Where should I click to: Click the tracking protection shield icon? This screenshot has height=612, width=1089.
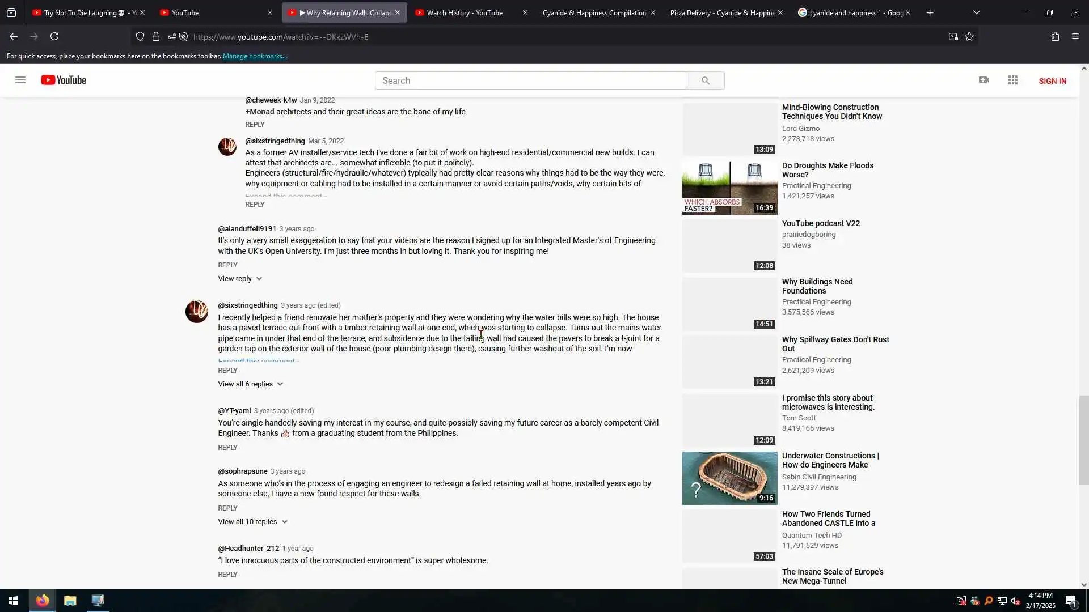coord(140,36)
